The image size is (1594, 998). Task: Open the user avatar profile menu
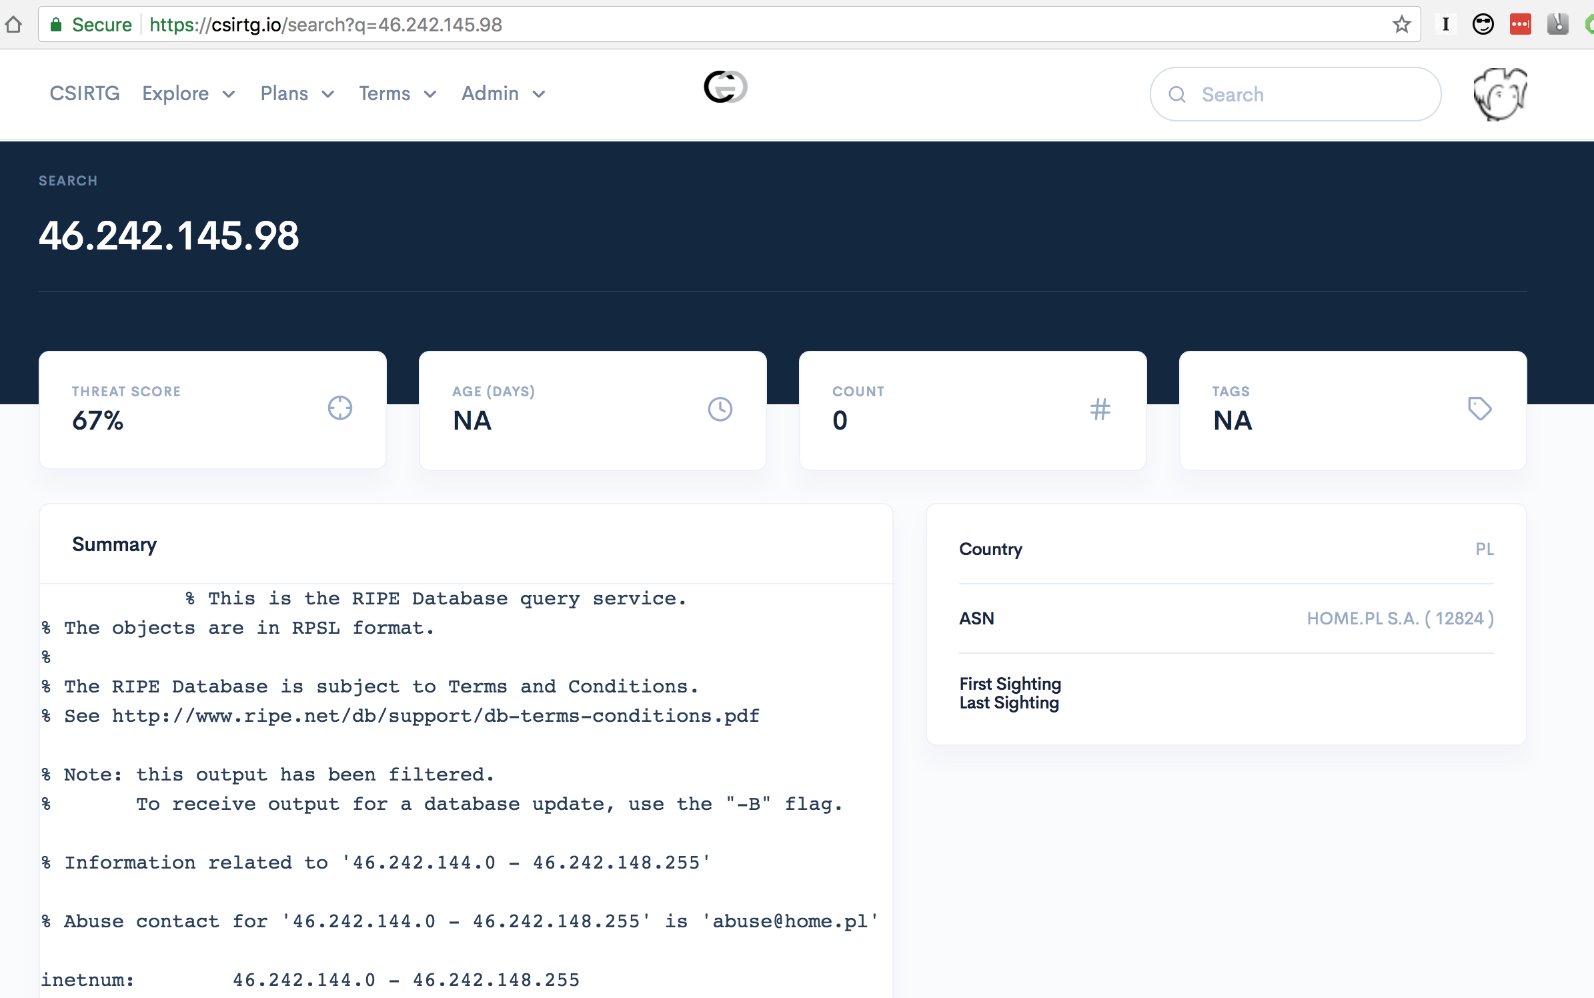(x=1500, y=94)
